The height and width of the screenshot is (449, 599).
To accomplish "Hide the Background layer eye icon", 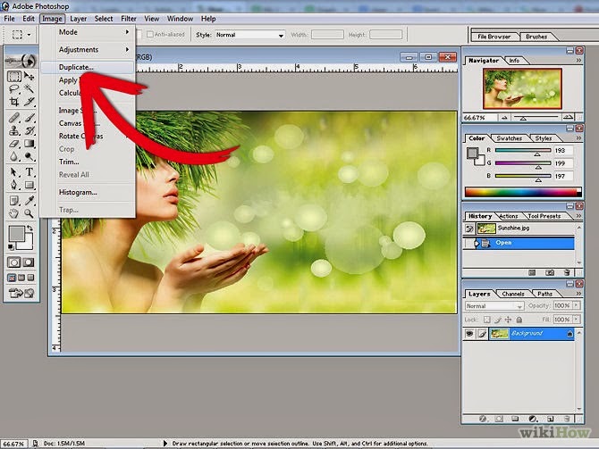I will point(469,334).
